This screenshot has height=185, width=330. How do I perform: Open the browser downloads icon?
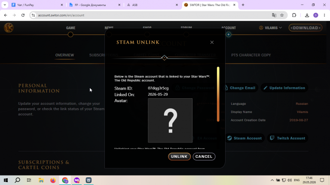[307, 15]
